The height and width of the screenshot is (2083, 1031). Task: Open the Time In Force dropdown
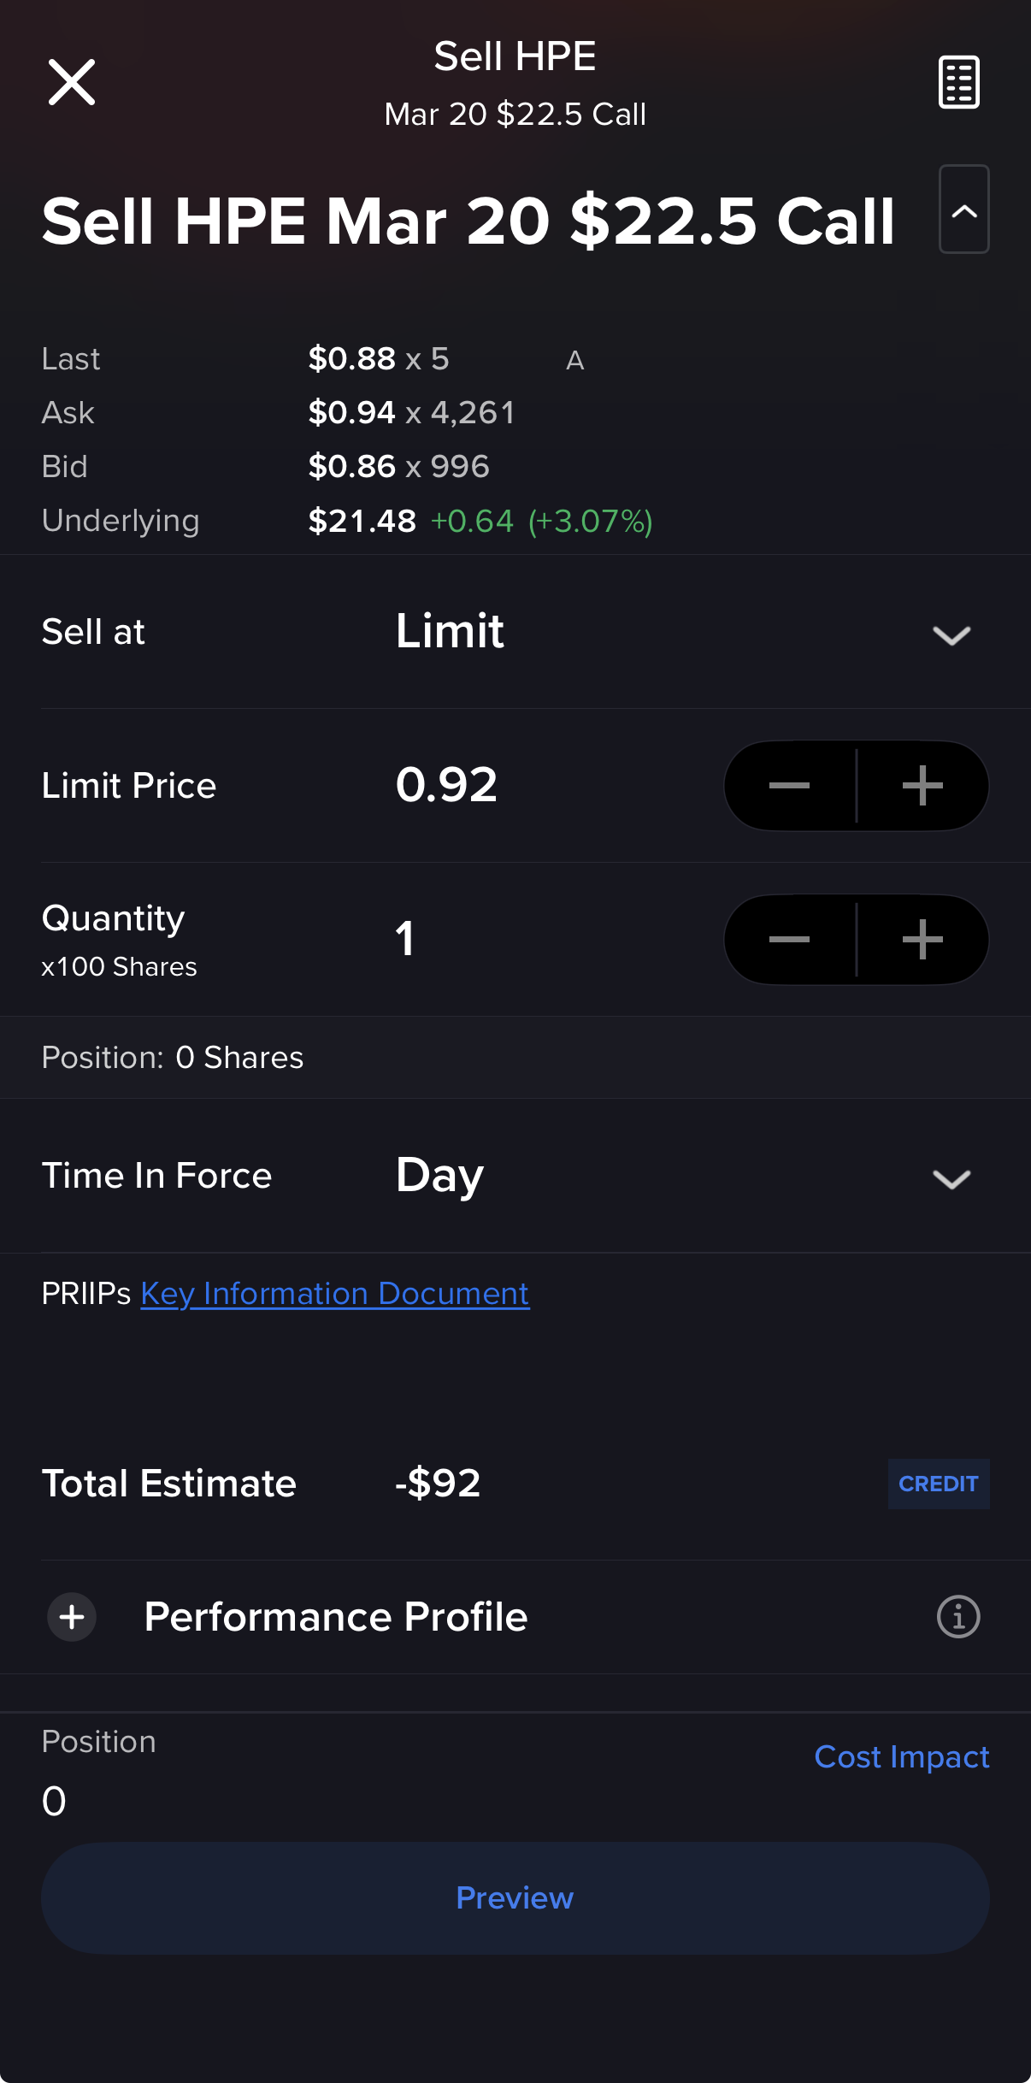951,1177
